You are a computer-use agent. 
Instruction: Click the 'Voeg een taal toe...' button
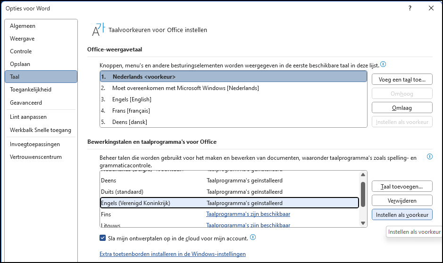[402, 80]
